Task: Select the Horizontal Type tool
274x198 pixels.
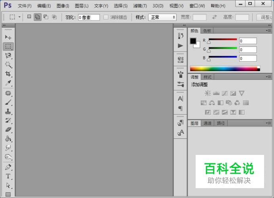Action: click(x=8, y=176)
